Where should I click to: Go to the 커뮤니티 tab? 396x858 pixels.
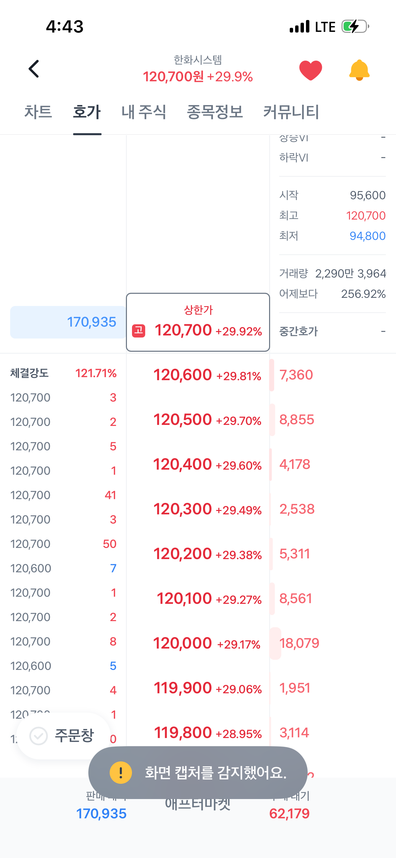pyautogui.click(x=291, y=112)
